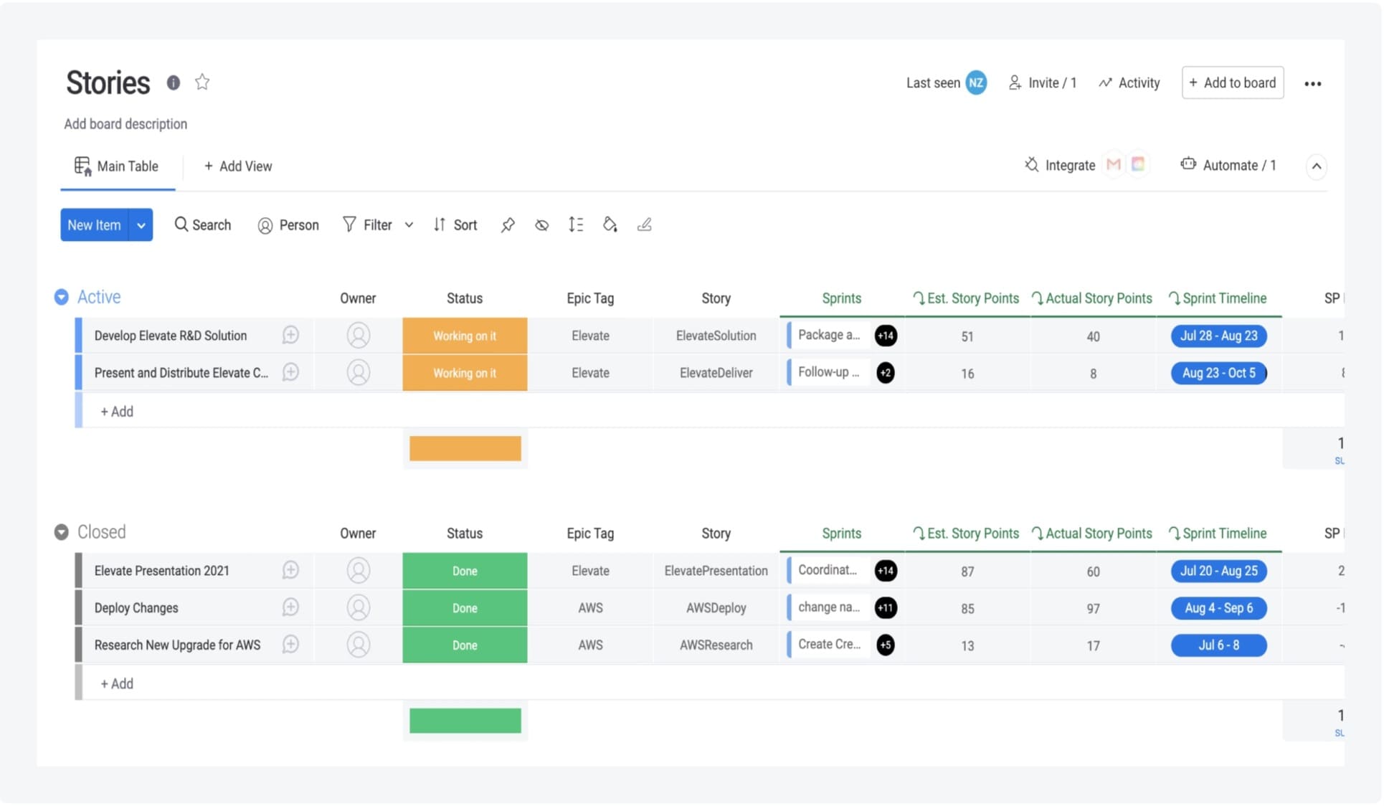Open the Add View tab
Viewport: 1384px width, 806px height.
pyautogui.click(x=238, y=166)
